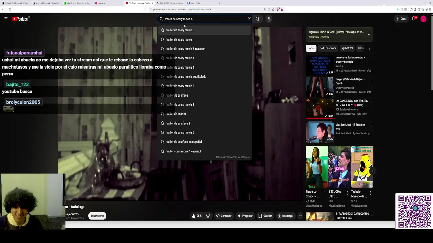This screenshot has height=243, width=433.
Task: Download video with Descargar
Action: pos(286,216)
